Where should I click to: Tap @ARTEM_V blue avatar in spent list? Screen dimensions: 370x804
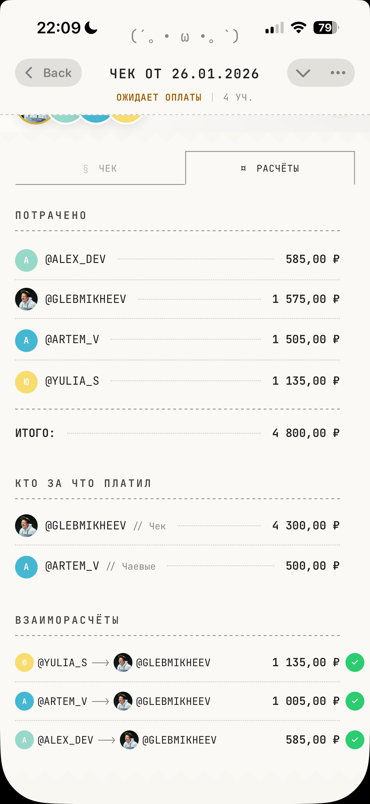(26, 340)
